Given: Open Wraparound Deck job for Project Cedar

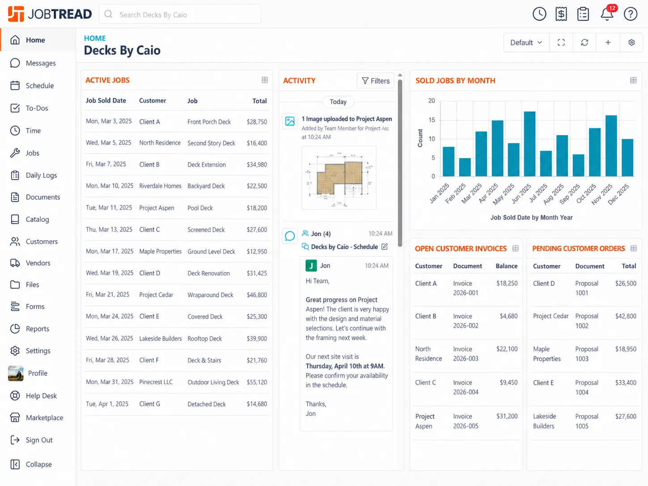Looking at the screenshot, I should point(177,295).
